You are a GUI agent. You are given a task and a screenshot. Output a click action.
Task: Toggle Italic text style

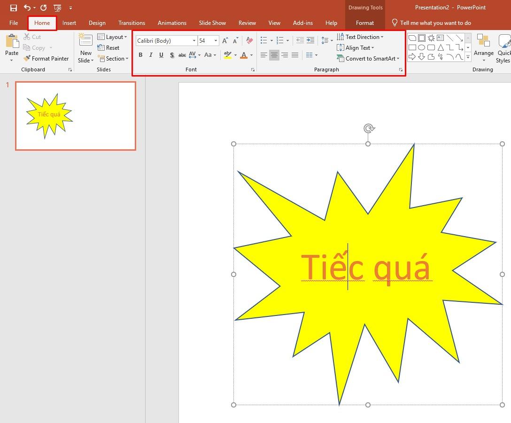pyautogui.click(x=151, y=55)
